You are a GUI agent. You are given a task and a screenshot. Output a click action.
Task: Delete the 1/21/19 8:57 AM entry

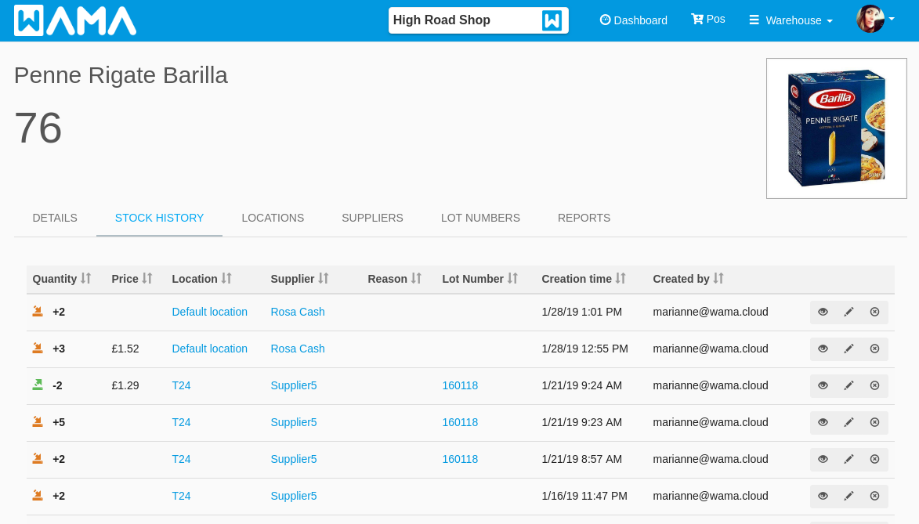pyautogui.click(x=874, y=460)
